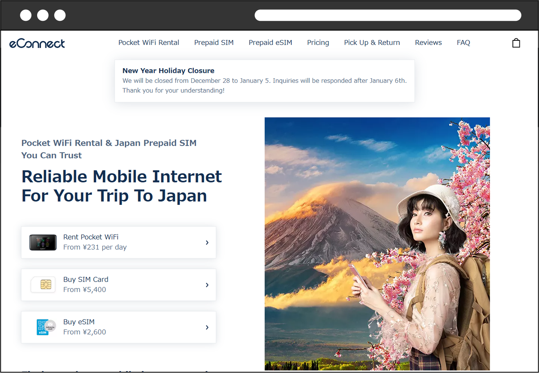Select Pick Up & Return in navigation
Screen dimensions: 539x373
pyautogui.click(x=372, y=42)
